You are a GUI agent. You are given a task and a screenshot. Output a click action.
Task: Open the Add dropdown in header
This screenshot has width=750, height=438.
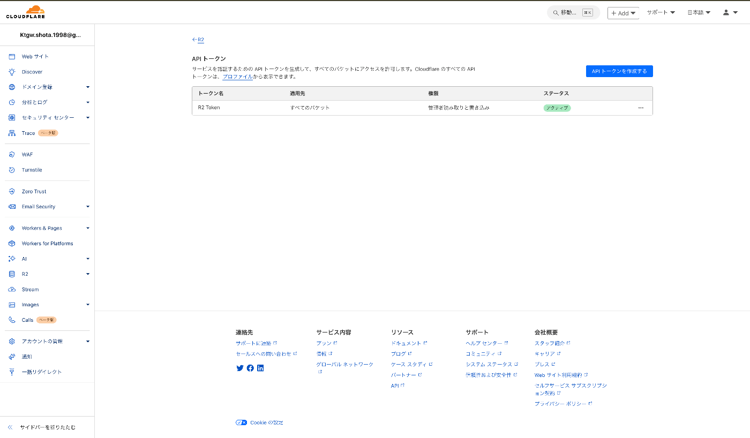[623, 13]
